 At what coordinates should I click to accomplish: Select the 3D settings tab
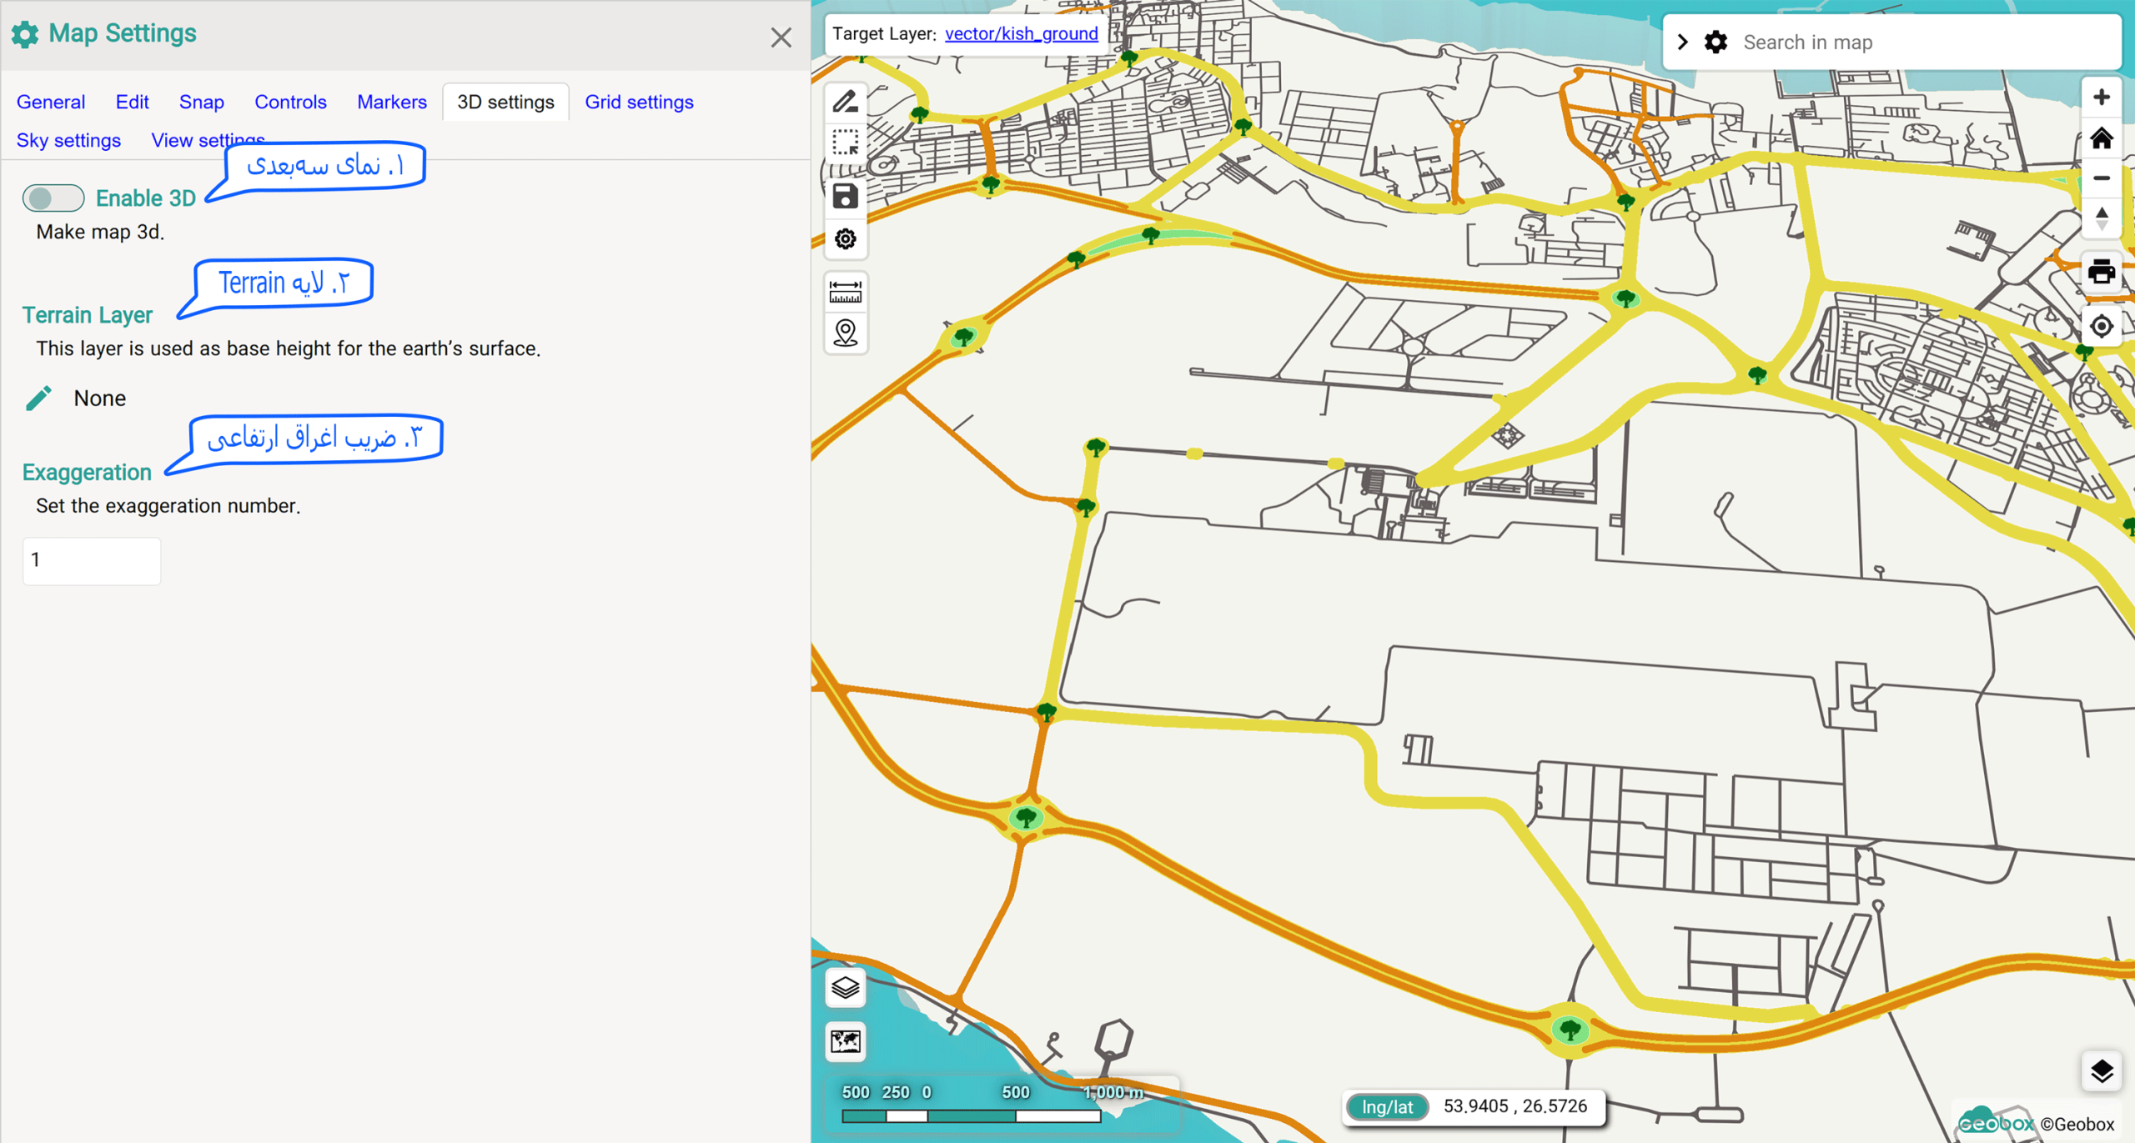505,102
